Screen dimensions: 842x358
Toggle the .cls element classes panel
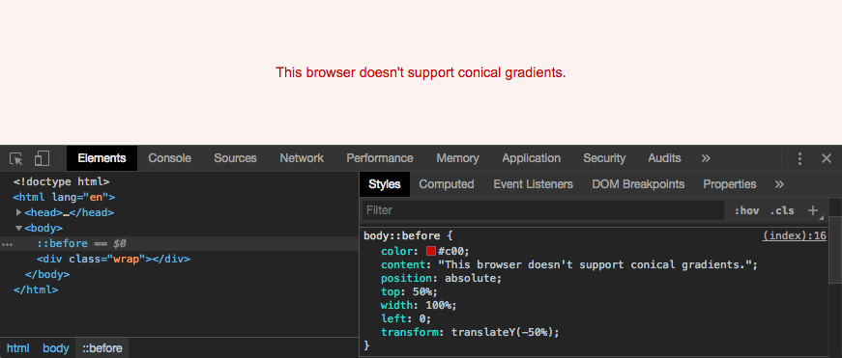[782, 210]
